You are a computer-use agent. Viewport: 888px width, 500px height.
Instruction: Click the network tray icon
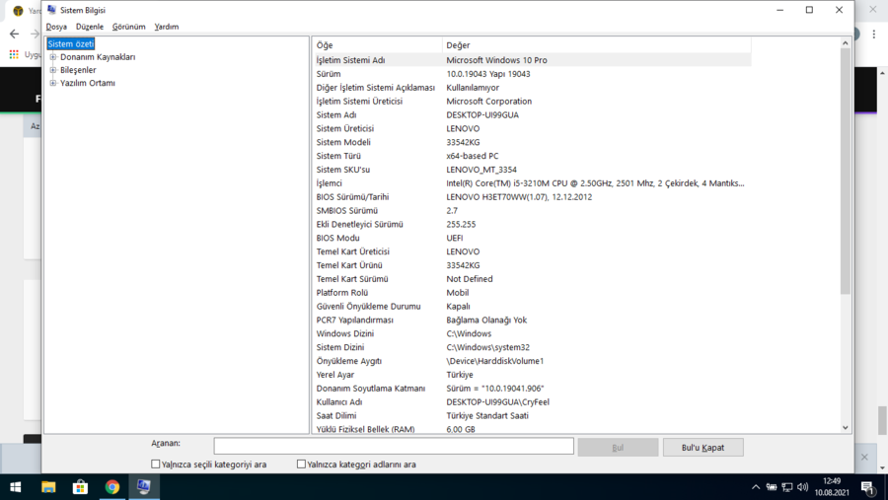point(787,487)
